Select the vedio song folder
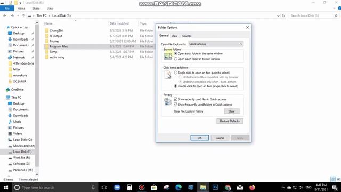341x192 pixels. click(57, 57)
